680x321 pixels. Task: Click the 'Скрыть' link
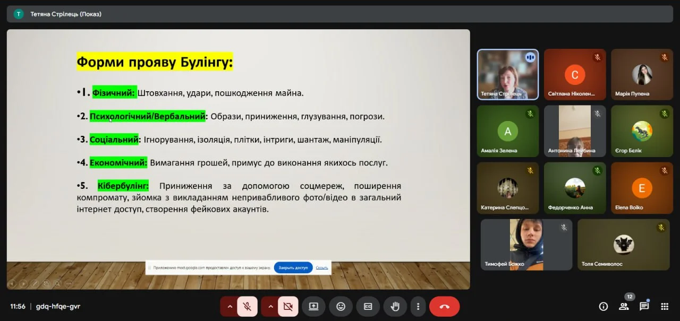pos(321,267)
